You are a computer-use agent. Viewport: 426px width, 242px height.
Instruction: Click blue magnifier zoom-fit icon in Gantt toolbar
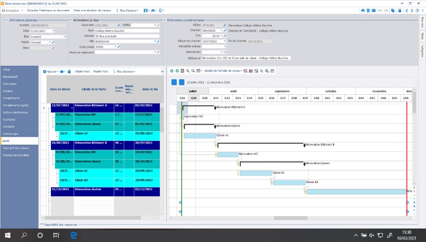[267, 70]
